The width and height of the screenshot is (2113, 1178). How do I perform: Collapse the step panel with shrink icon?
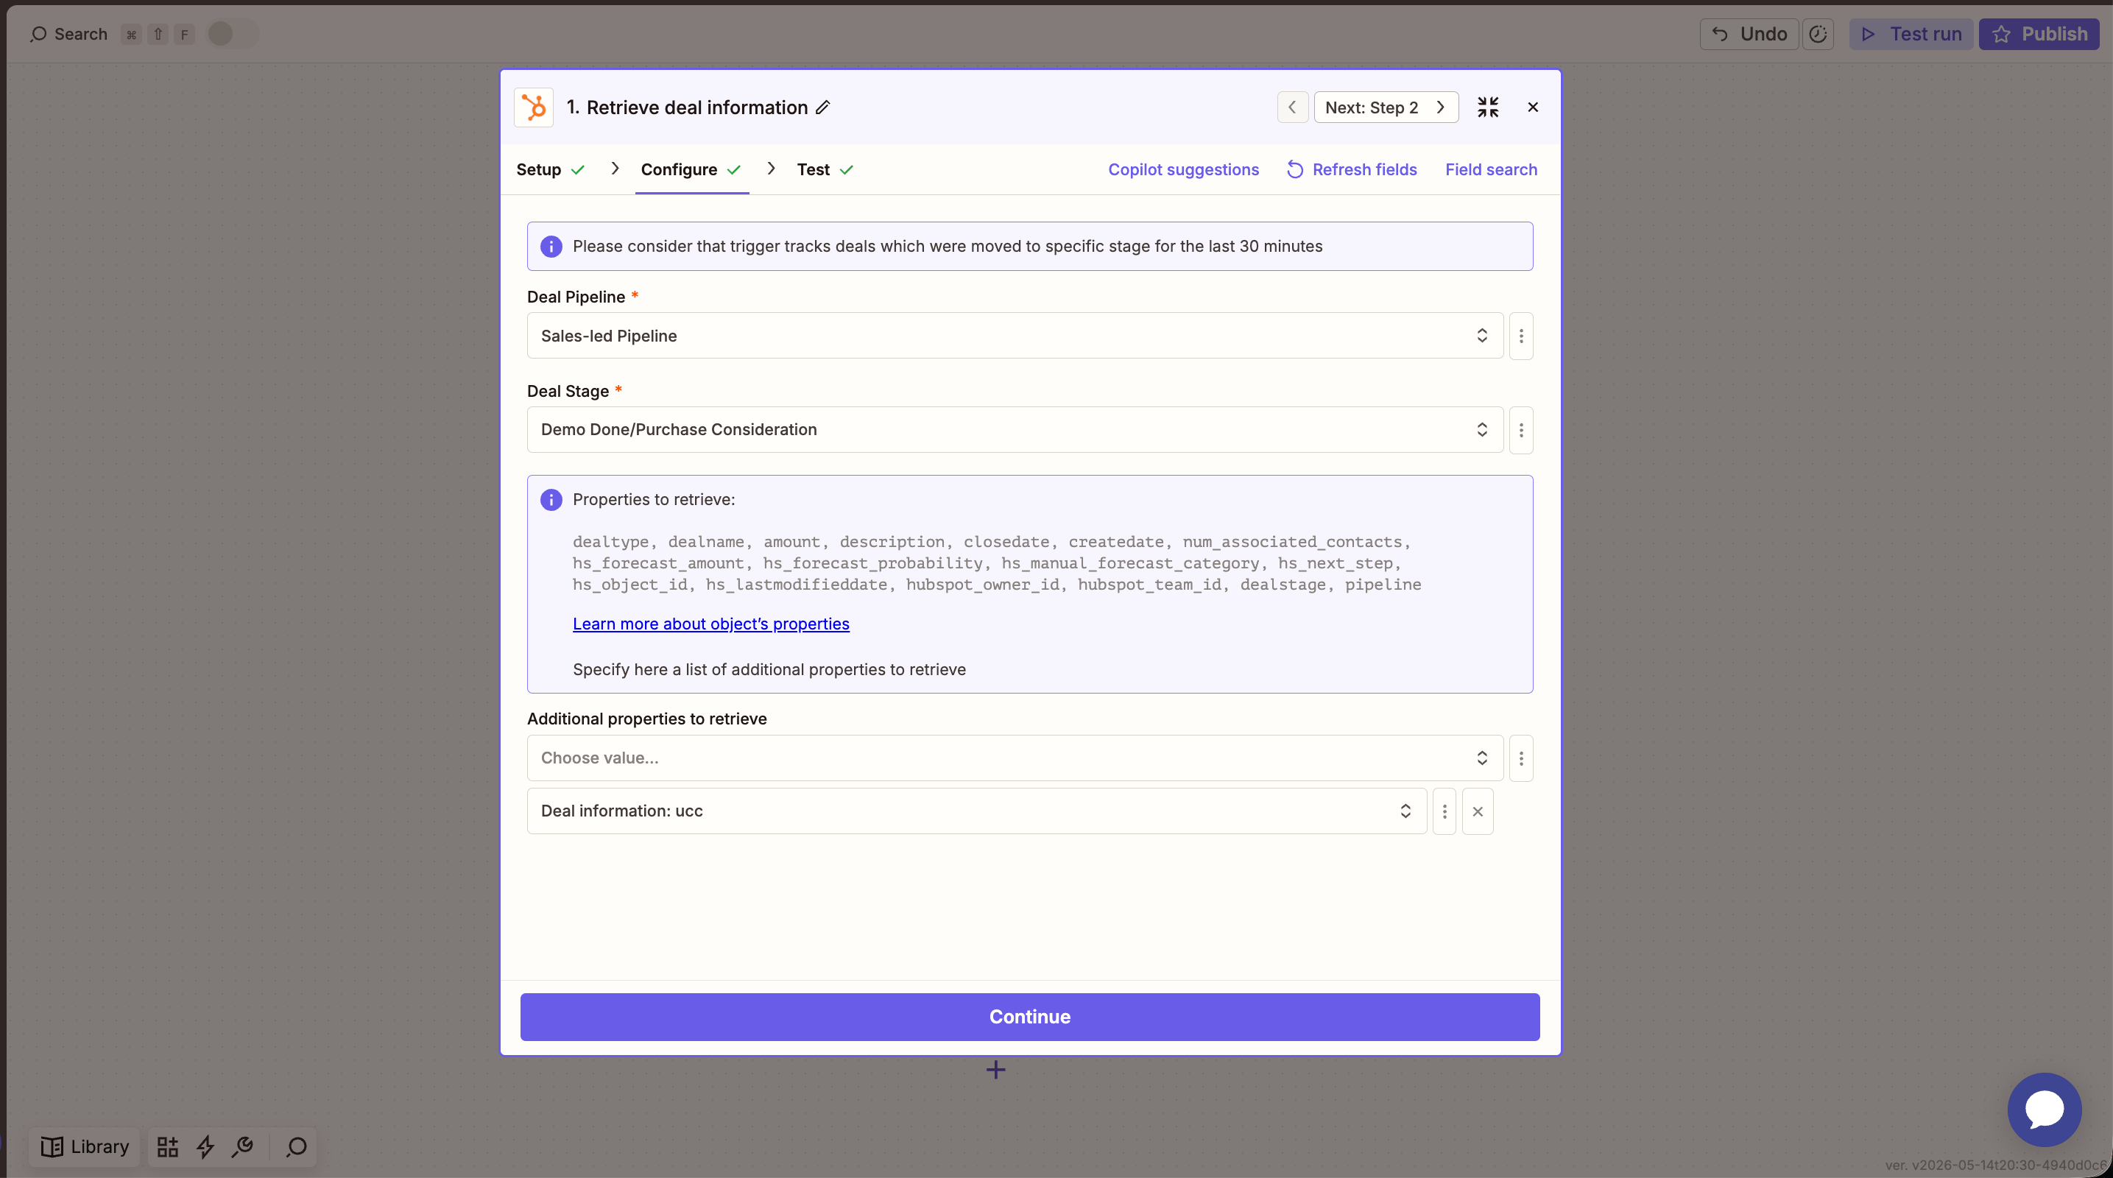pos(1488,107)
